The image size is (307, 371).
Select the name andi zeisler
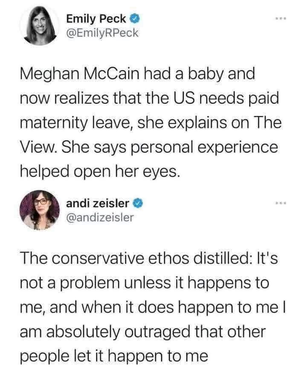coord(98,204)
